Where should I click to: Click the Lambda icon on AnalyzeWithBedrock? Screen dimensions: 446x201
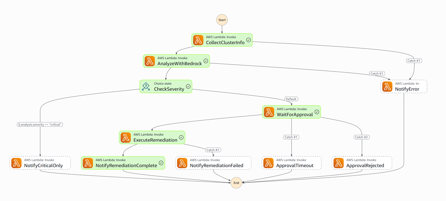point(150,61)
